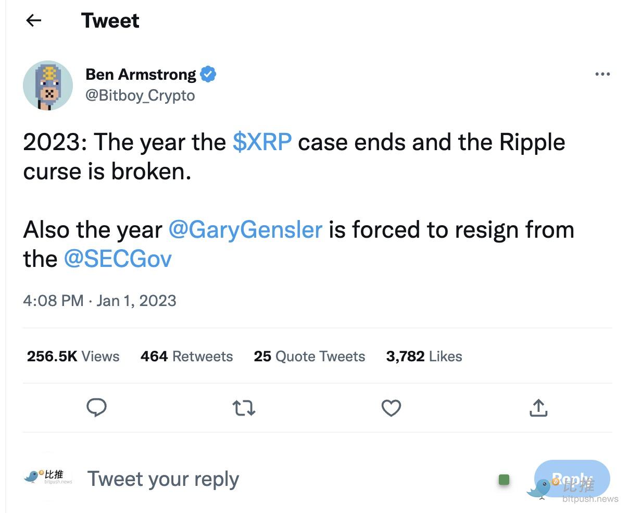Click the blue verified badge
The image size is (629, 513).
208,75
